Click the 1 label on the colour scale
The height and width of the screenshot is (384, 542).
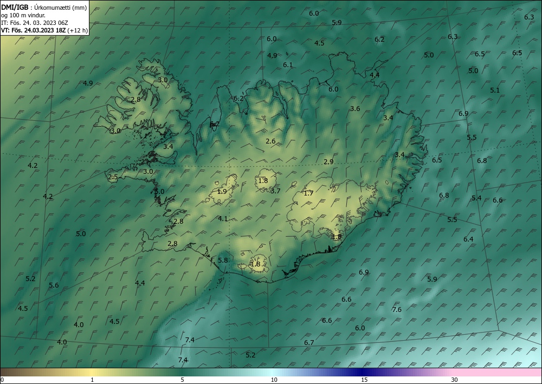(92, 380)
